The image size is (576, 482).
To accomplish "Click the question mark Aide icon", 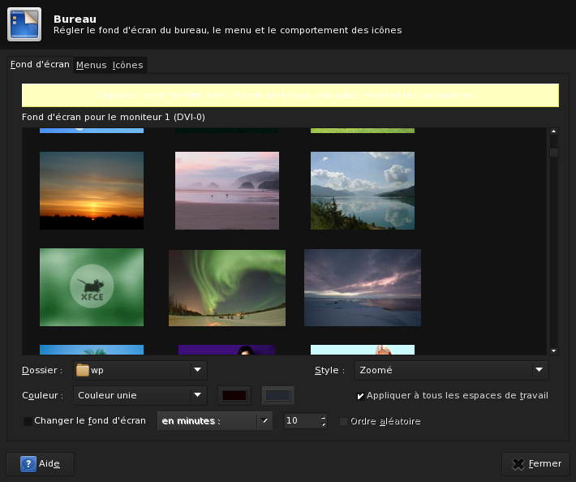I will point(28,464).
